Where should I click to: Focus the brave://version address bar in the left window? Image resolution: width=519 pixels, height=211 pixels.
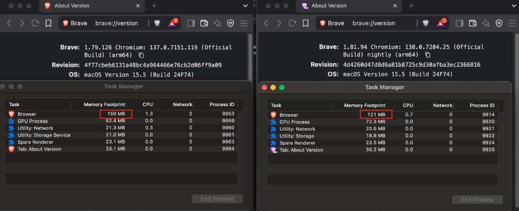coord(117,23)
